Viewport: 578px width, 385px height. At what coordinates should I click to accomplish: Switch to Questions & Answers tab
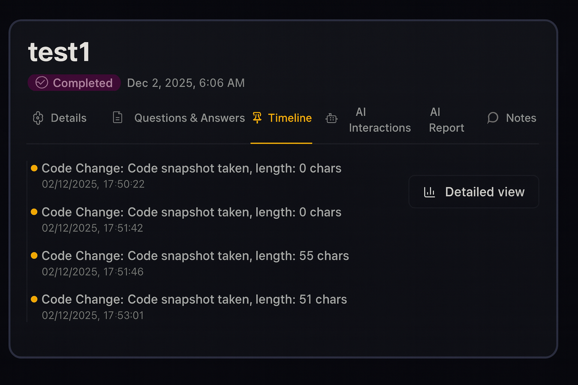click(189, 118)
